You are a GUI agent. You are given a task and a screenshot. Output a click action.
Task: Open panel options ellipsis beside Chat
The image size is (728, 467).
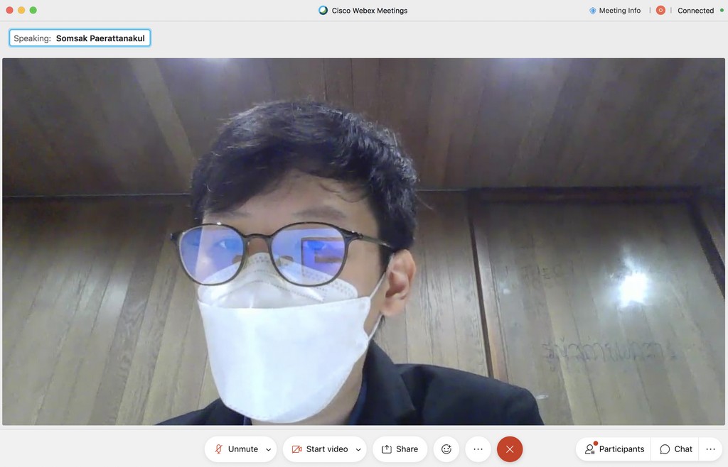710,449
